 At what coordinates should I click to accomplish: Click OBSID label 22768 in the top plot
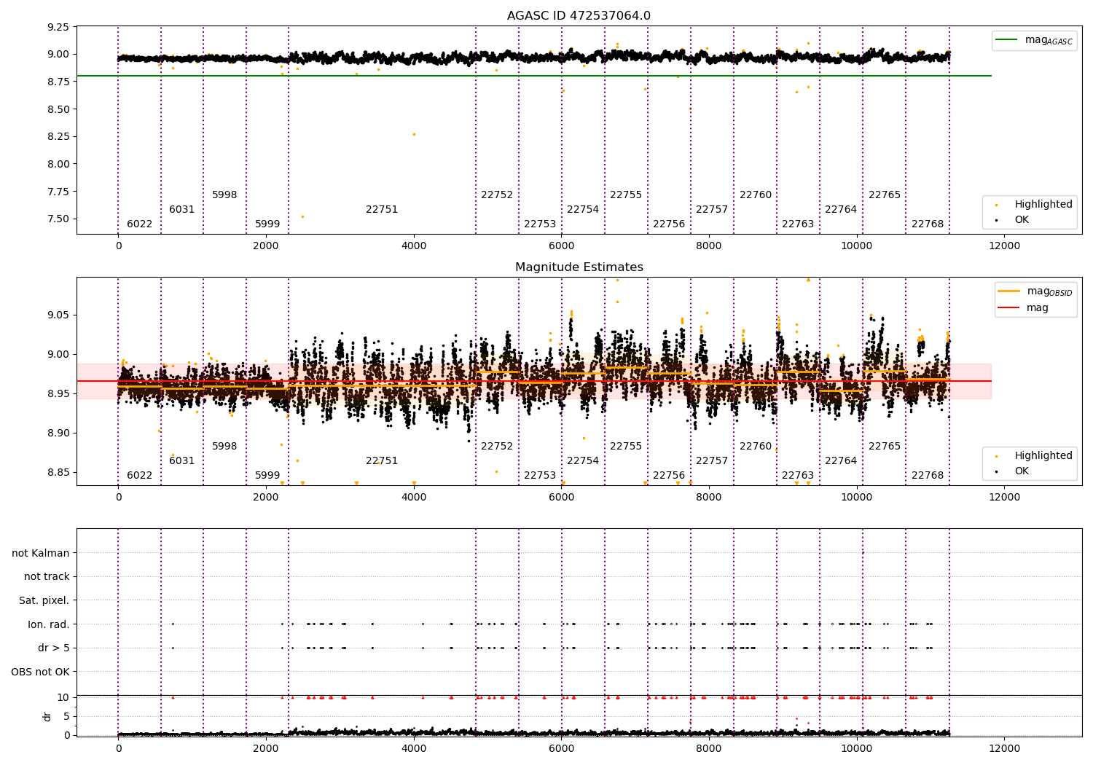(928, 224)
